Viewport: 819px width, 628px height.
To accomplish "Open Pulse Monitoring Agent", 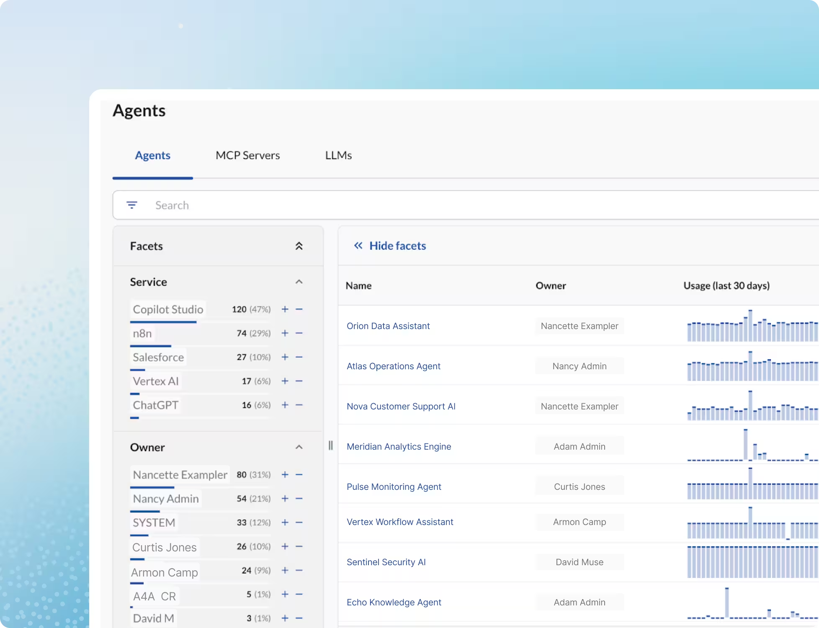I will click(x=394, y=487).
